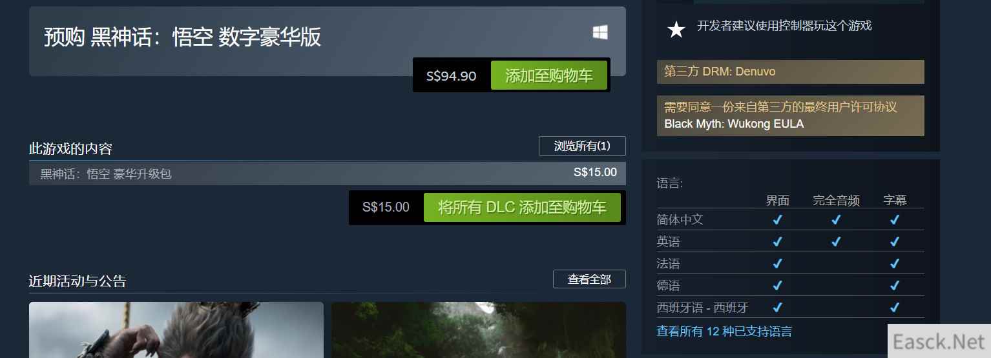The height and width of the screenshot is (358, 991).
Task: Add the Digital Deluxe Edition to cart
Action: 548,75
